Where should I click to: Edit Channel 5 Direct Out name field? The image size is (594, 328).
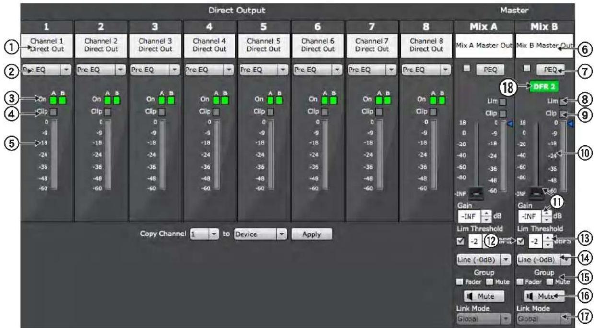pos(264,45)
